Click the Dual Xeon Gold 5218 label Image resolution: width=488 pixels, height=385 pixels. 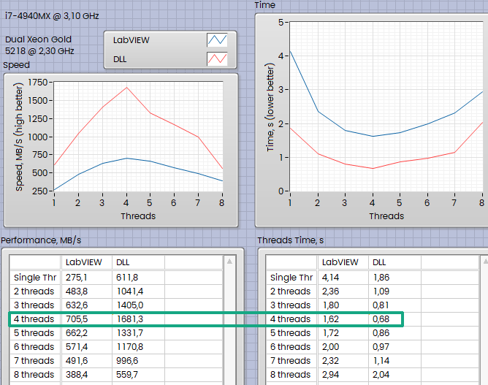(x=39, y=45)
